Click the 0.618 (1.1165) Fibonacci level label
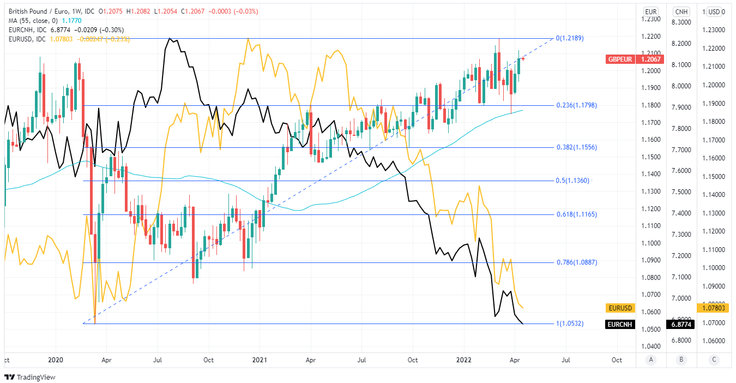Viewport: 736px width, 383px height. (x=576, y=215)
